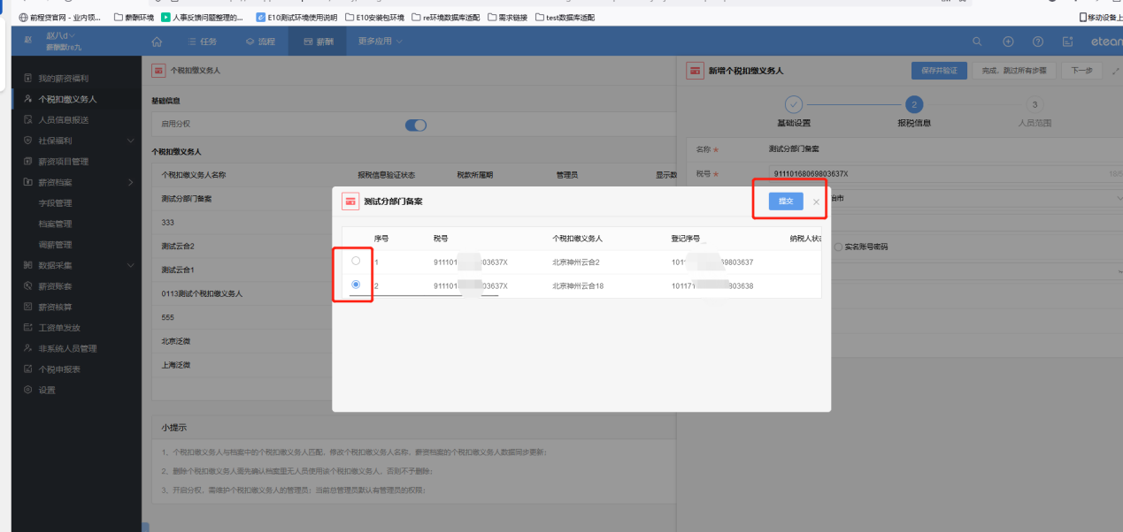This screenshot has width=1123, height=532.
Task: Go to step 2 报税信息
Action: [914, 104]
